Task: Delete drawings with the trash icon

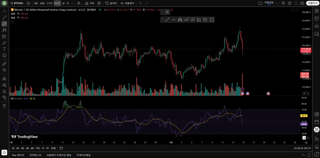Action: tap(4, 106)
